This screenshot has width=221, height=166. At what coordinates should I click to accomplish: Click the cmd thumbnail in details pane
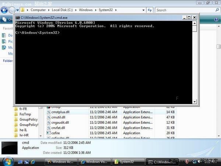tap(10, 148)
